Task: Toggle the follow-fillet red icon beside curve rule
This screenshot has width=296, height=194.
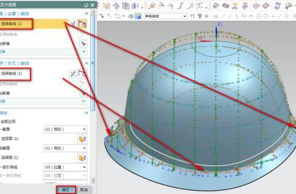Action: pos(199,16)
